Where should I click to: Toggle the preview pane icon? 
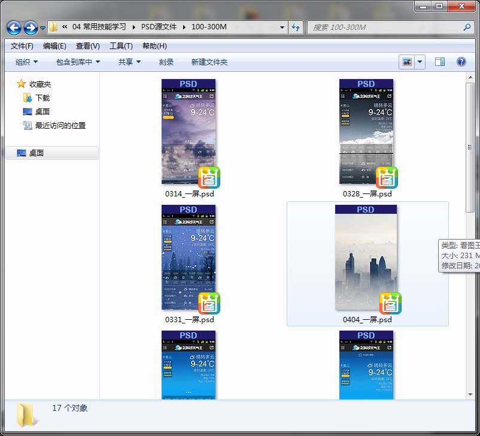[440, 62]
